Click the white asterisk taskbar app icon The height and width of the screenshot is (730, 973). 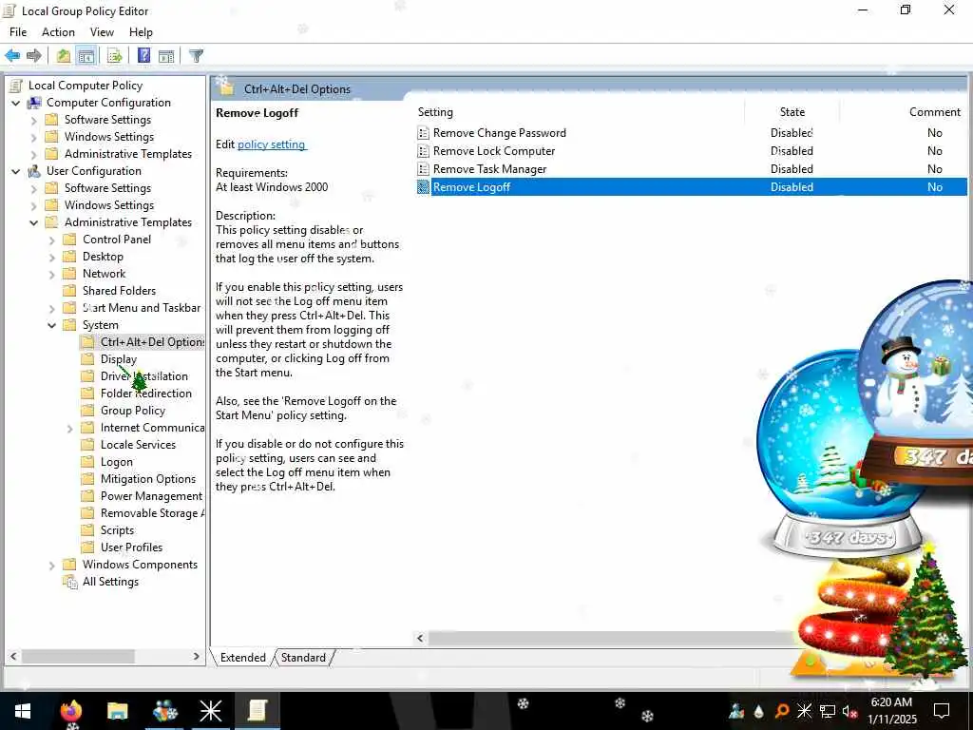pos(210,710)
